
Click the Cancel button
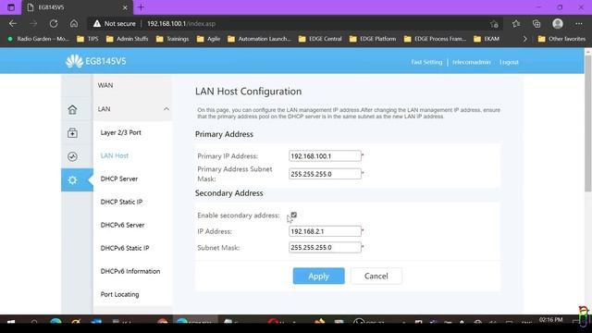click(376, 276)
